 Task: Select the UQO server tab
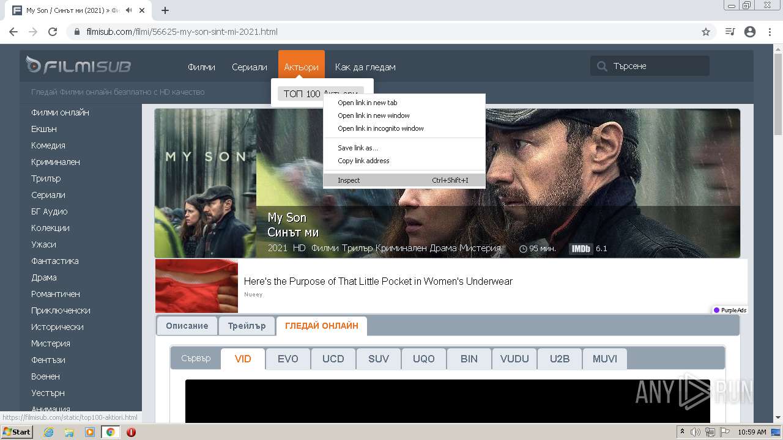click(x=424, y=359)
